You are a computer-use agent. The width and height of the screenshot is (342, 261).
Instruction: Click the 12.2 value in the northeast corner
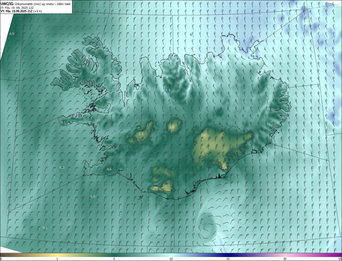pos(304,9)
